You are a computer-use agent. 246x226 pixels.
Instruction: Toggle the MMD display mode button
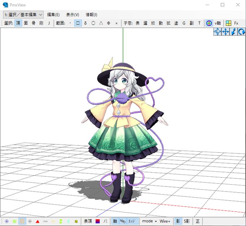coord(123,221)
